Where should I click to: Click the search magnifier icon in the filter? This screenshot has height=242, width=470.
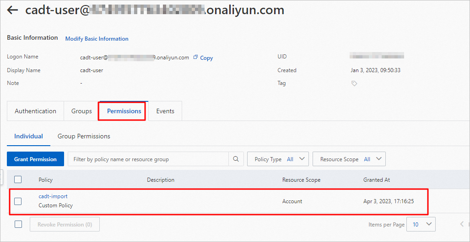(x=236, y=159)
